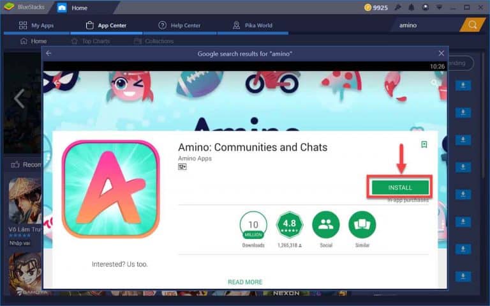Viewport: 490px width, 306px height.
Task: Click the orange search magnifier button
Action: click(472, 25)
